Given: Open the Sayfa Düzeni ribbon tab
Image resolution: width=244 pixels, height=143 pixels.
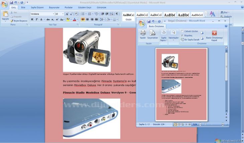Looking at the screenshot, I should pyautogui.click(x=37, y=7).
